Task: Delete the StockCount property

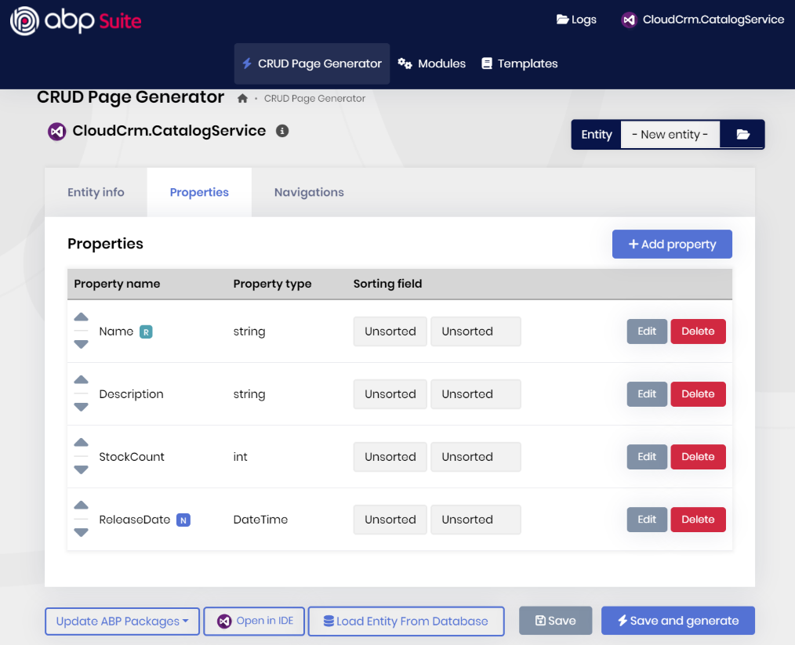Action: 698,457
